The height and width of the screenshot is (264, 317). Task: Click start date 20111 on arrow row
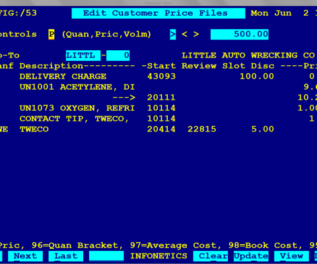[161, 98]
